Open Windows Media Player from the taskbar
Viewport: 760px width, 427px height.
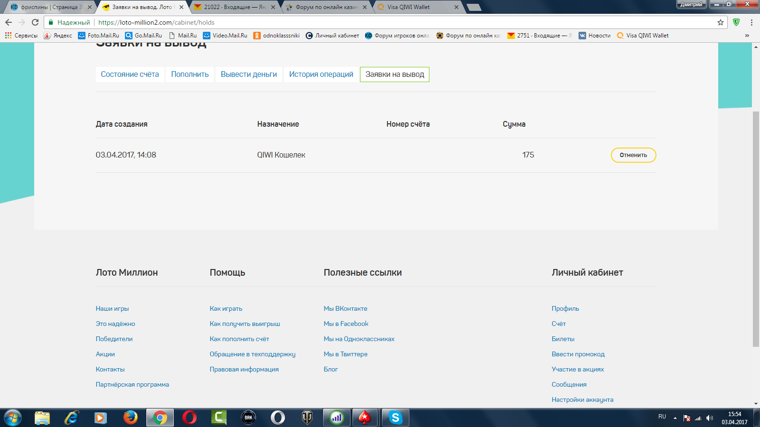pos(101,418)
